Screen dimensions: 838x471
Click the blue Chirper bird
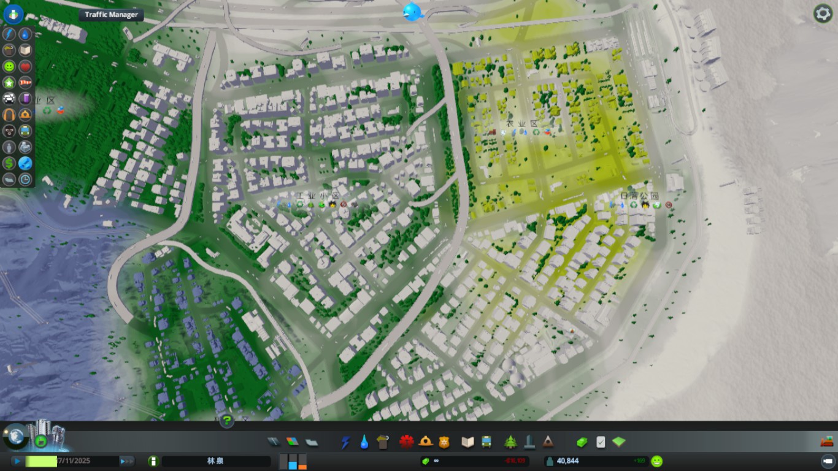[412, 11]
